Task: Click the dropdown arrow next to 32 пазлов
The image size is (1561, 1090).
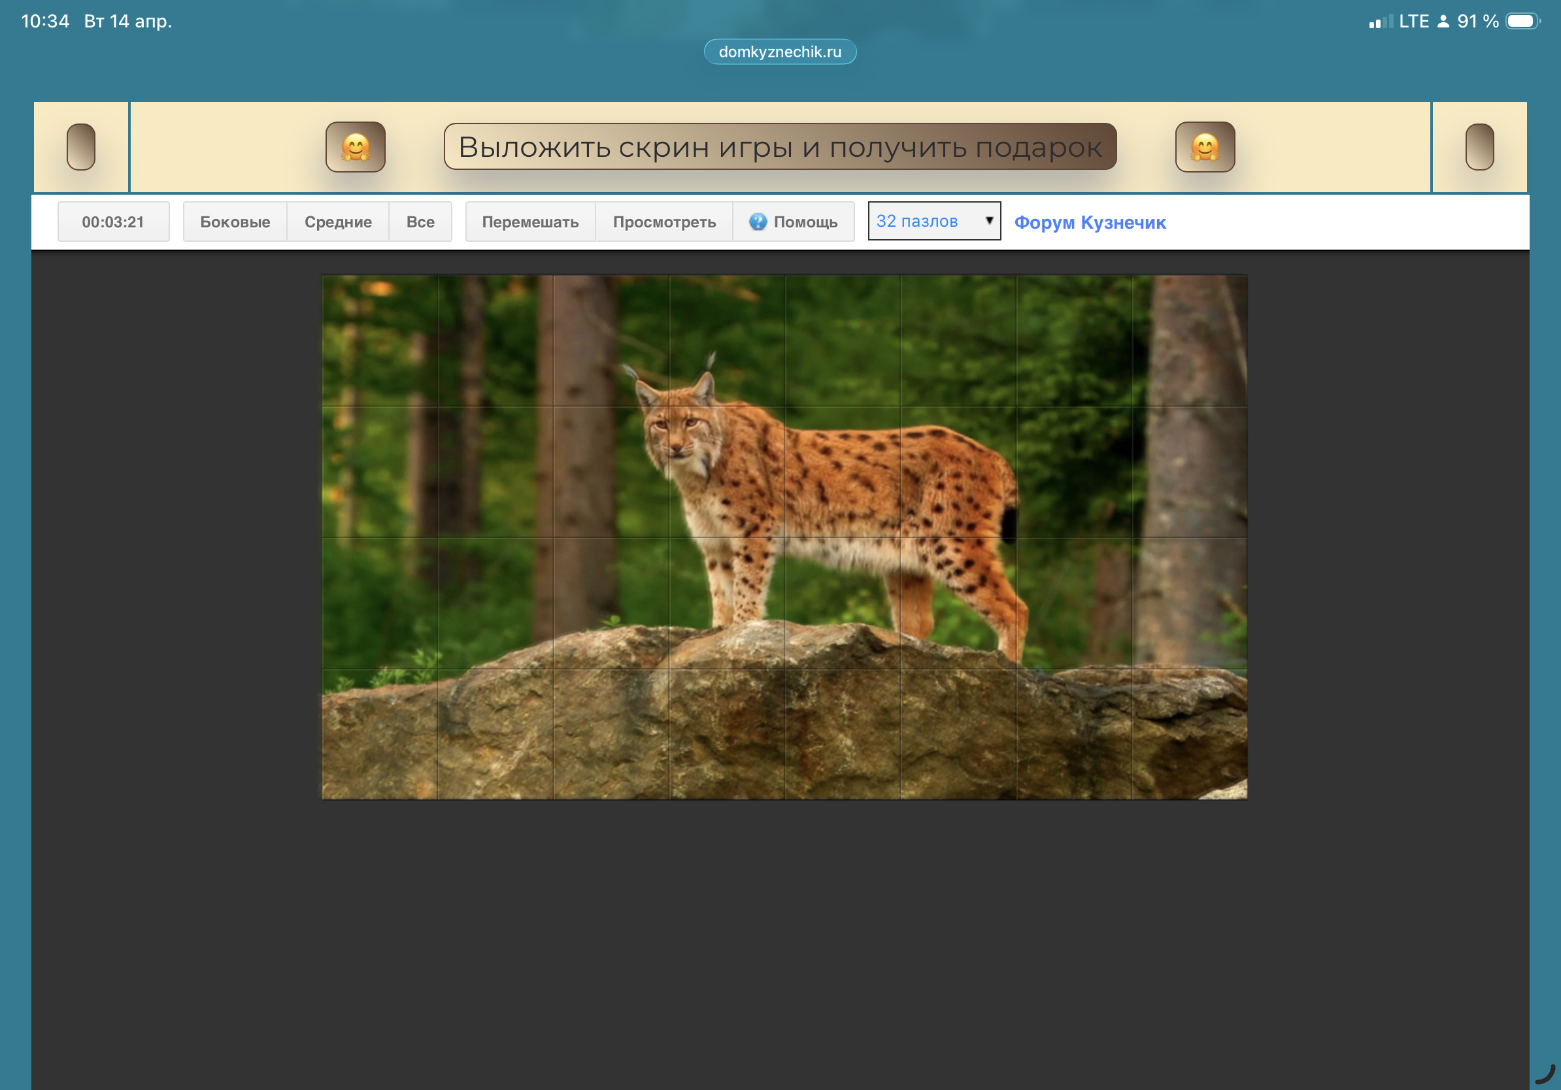Action: [989, 221]
